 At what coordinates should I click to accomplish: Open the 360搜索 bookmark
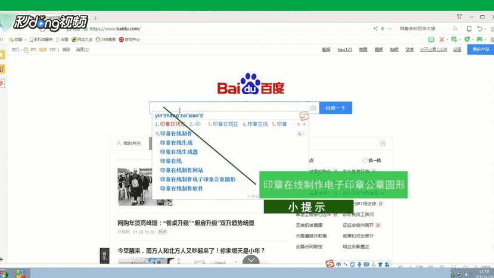point(105,39)
